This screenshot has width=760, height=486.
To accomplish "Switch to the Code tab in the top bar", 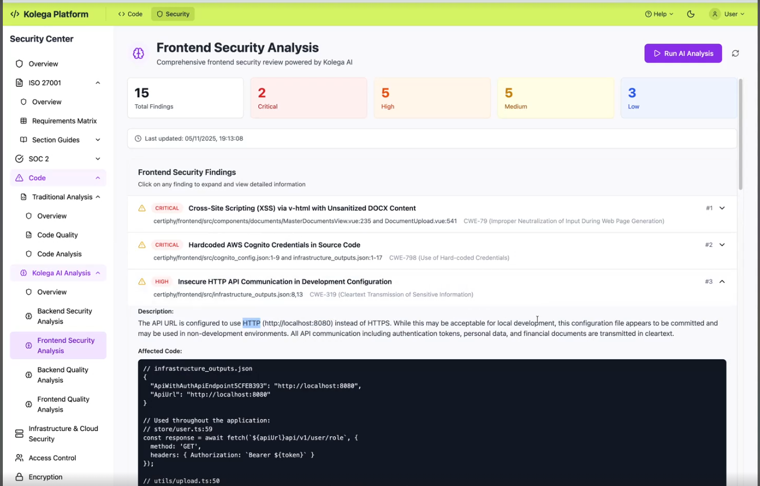I will point(130,14).
